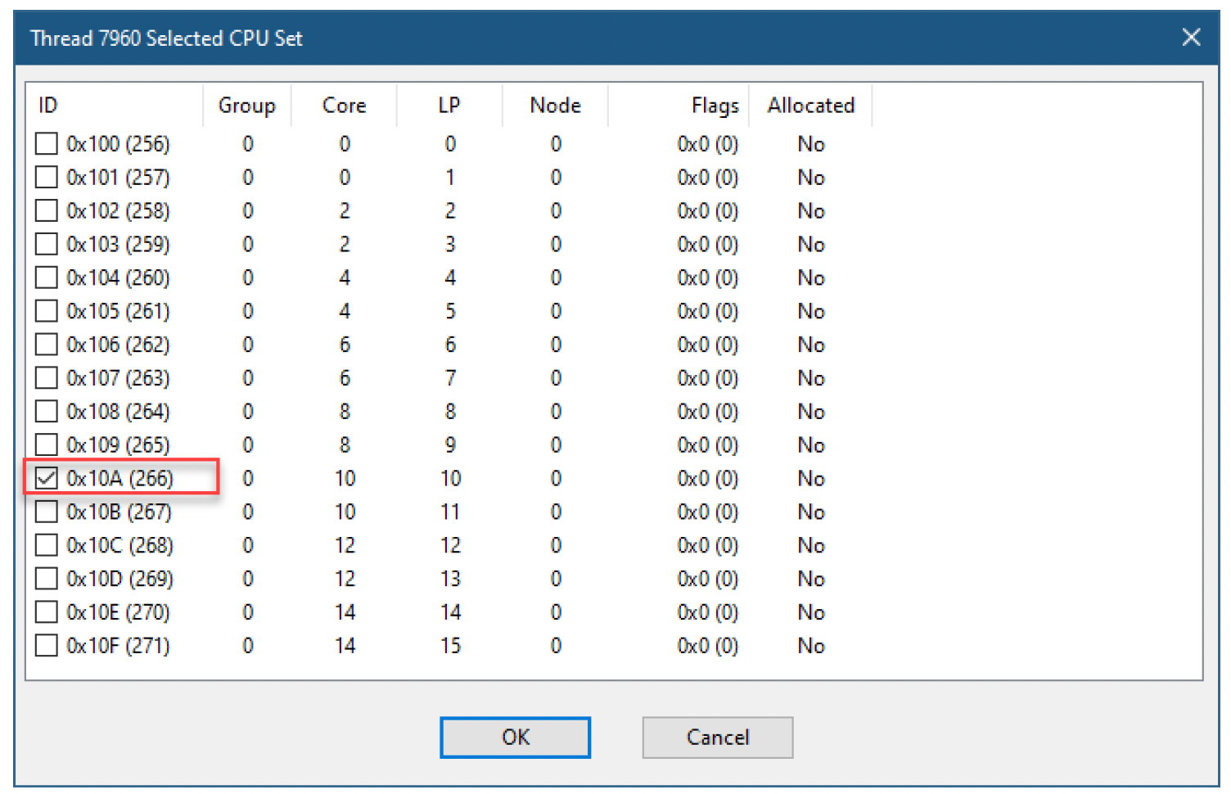Check the box for CPU set 0x105 (261)
1231x794 pixels.
coord(47,311)
